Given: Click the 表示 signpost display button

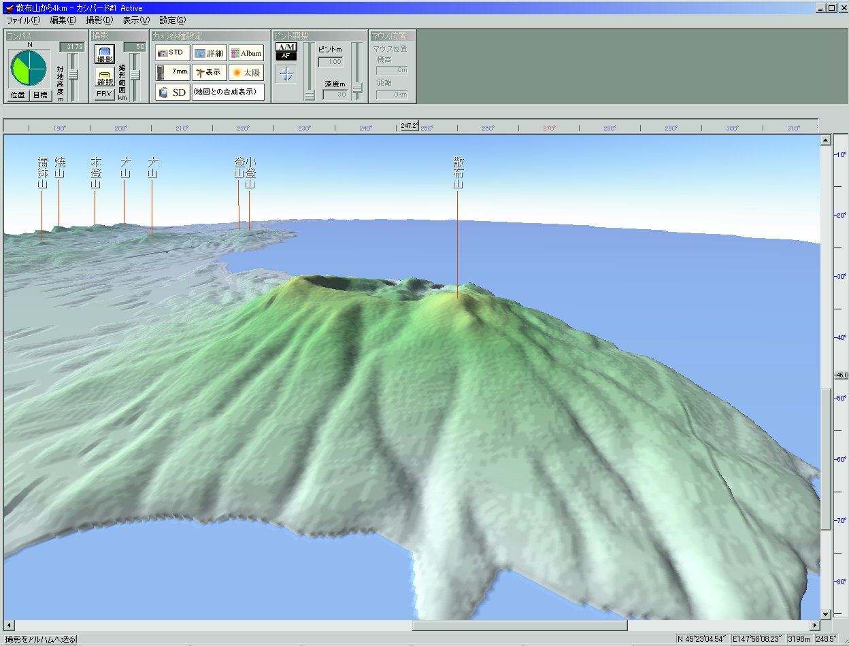Looking at the screenshot, I should (209, 72).
